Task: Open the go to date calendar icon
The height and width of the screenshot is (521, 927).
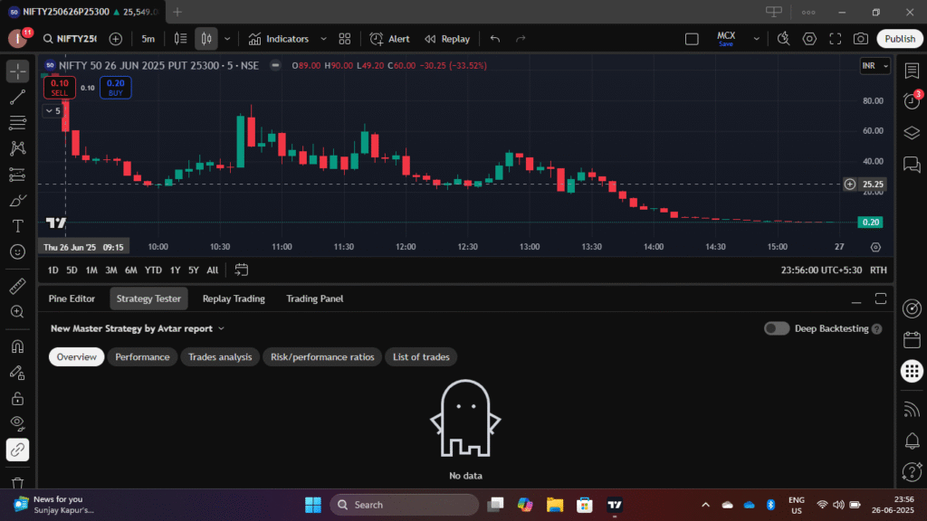Action: [x=241, y=270]
